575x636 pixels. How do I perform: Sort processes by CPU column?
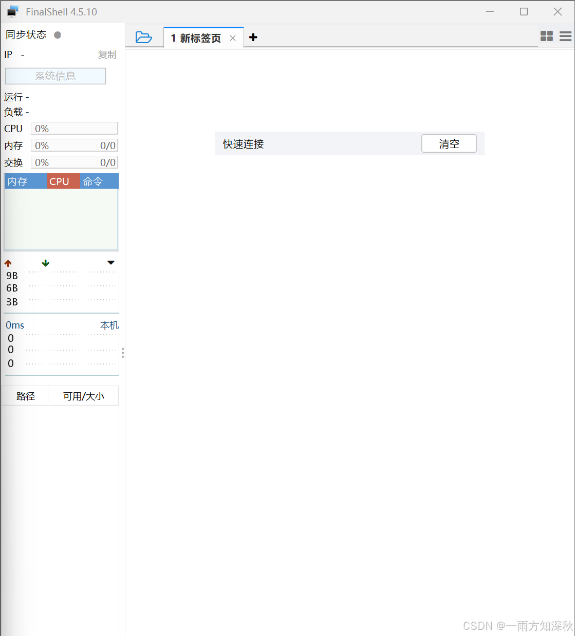click(63, 181)
